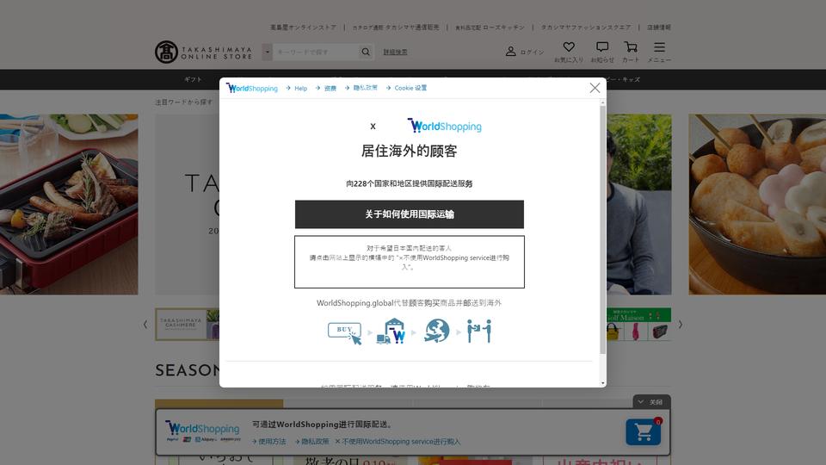Click the WorldShopping logo in the popup header
Image resolution: width=826 pixels, height=465 pixels.
click(252, 88)
